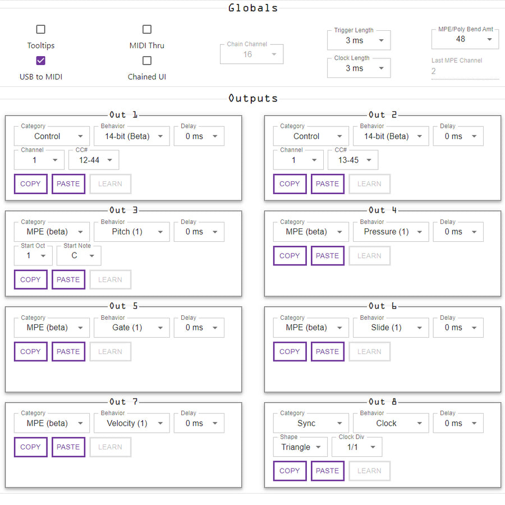This screenshot has width=505, height=505.
Task: Copy the Out 5 settings
Action: (30, 352)
